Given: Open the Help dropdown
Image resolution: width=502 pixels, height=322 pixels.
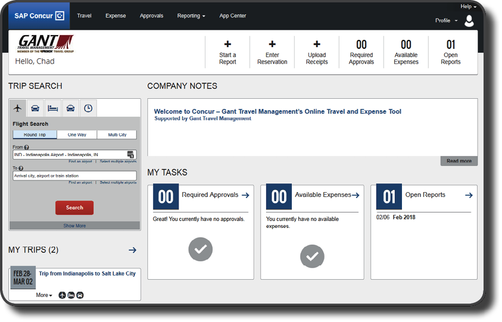Looking at the screenshot, I should [x=468, y=7].
